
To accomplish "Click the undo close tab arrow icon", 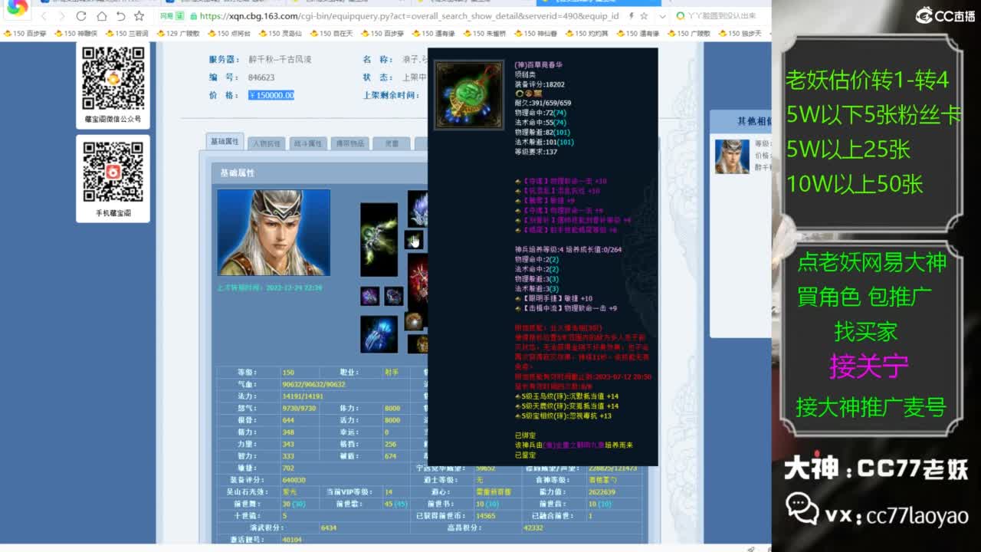I will 120,16.
